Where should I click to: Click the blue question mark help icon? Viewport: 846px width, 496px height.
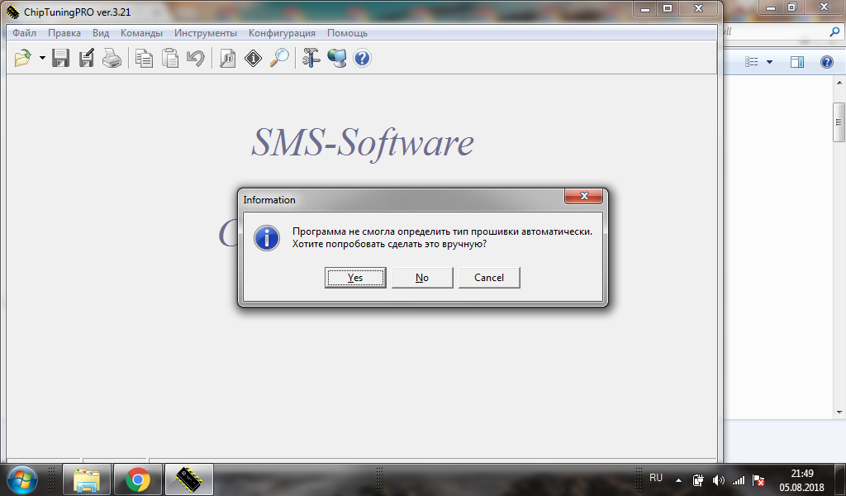(362, 59)
